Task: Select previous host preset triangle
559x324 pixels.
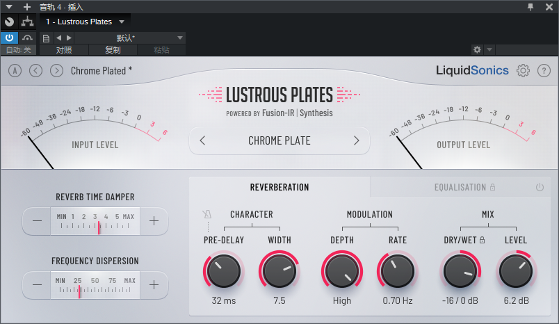Action: (59, 38)
